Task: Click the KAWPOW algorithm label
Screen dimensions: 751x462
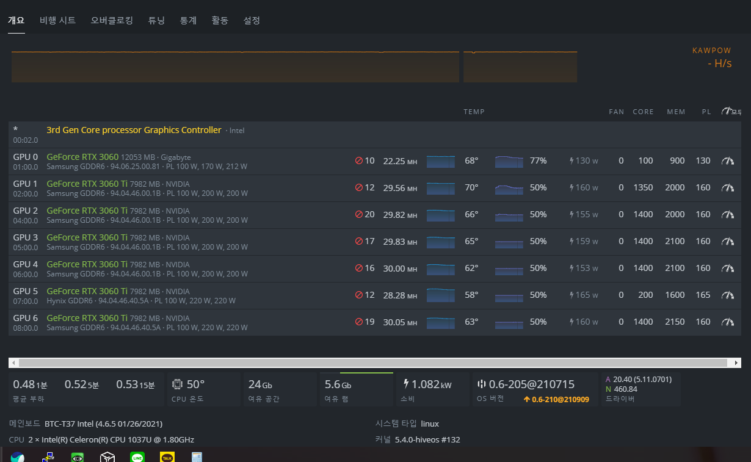Action: [x=711, y=51]
